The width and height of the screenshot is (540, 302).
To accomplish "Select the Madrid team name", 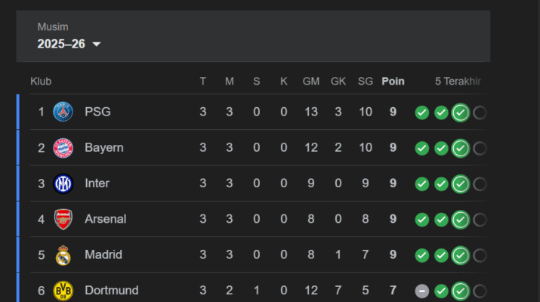I will point(103,255).
